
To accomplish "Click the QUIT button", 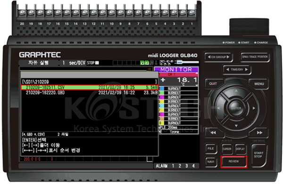I will [213, 84].
